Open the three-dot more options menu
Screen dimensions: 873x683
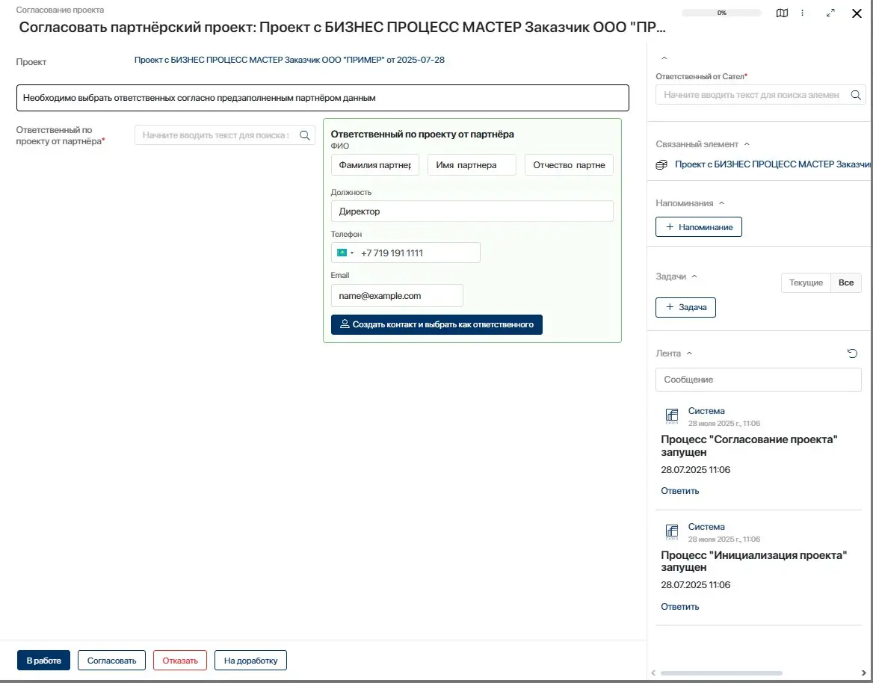click(x=803, y=13)
